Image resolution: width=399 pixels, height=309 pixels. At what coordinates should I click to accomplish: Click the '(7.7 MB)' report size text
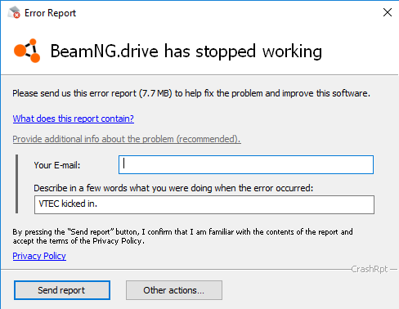155,93
